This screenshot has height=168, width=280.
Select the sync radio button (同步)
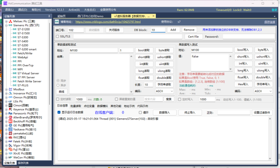(x=58, y=81)
